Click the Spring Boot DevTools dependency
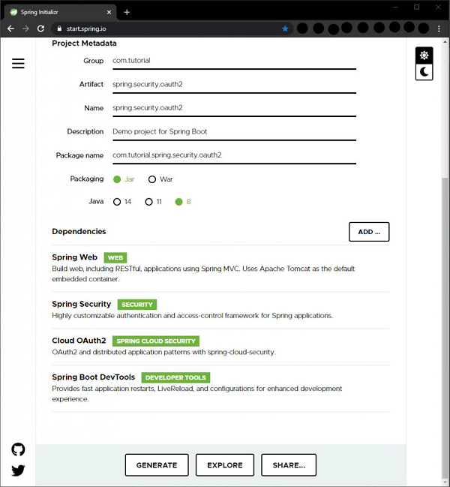Image resolution: width=450 pixels, height=487 pixels. pyautogui.click(x=220, y=388)
